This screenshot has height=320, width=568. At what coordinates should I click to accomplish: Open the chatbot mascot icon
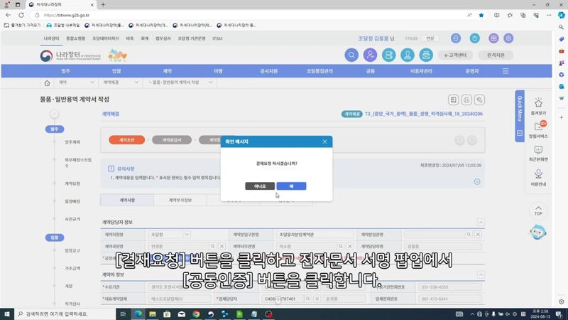[538, 233]
